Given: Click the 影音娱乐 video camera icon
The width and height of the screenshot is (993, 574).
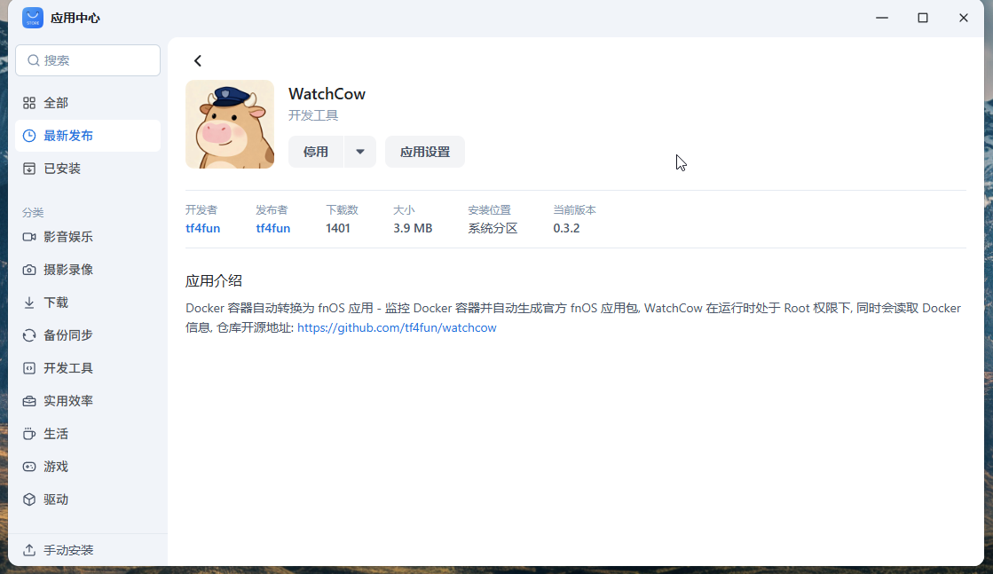Looking at the screenshot, I should click(x=29, y=237).
